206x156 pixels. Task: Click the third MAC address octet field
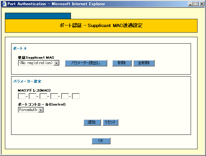coord(43,96)
